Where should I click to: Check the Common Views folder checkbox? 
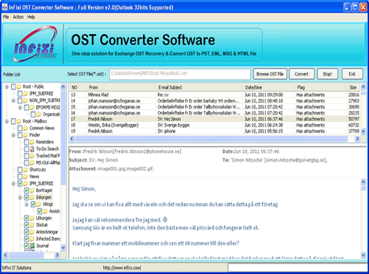[20, 128]
